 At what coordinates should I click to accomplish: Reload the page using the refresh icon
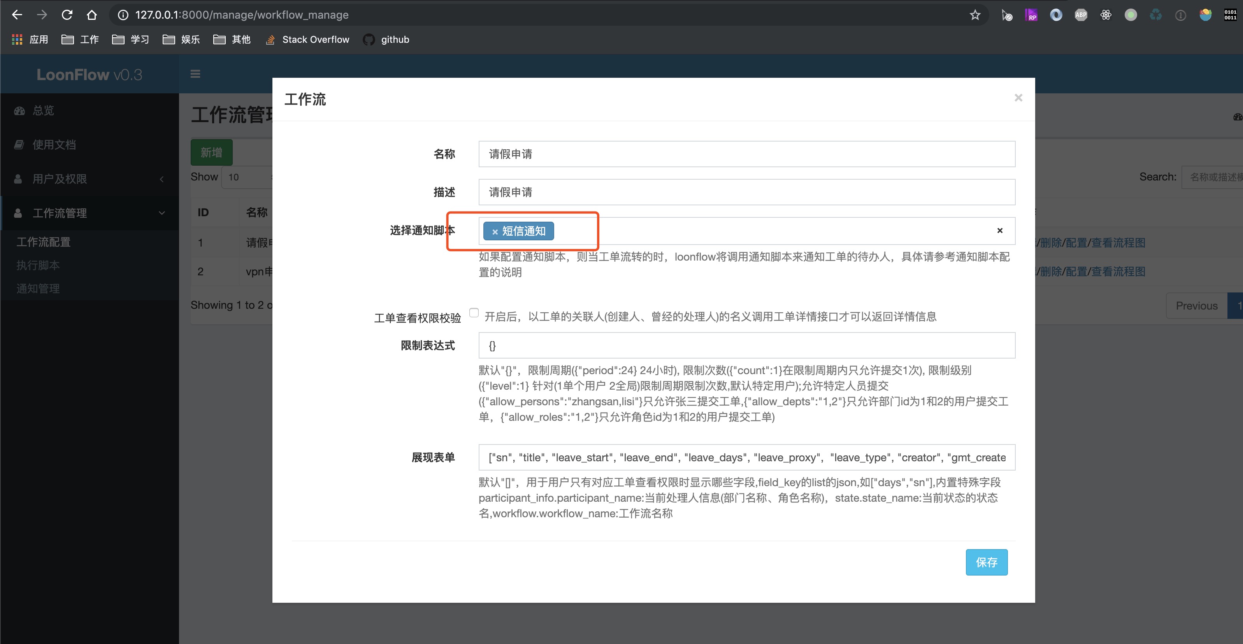pyautogui.click(x=67, y=14)
